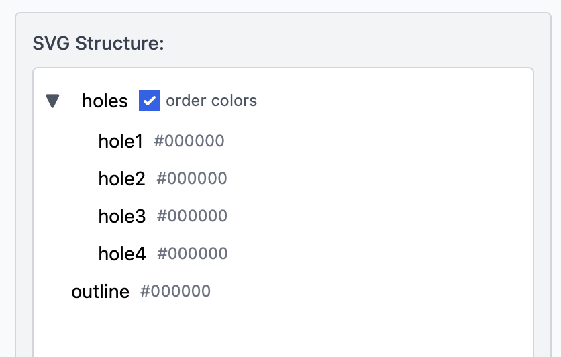Select the holes group name
The image size is (561, 357).
tap(105, 101)
